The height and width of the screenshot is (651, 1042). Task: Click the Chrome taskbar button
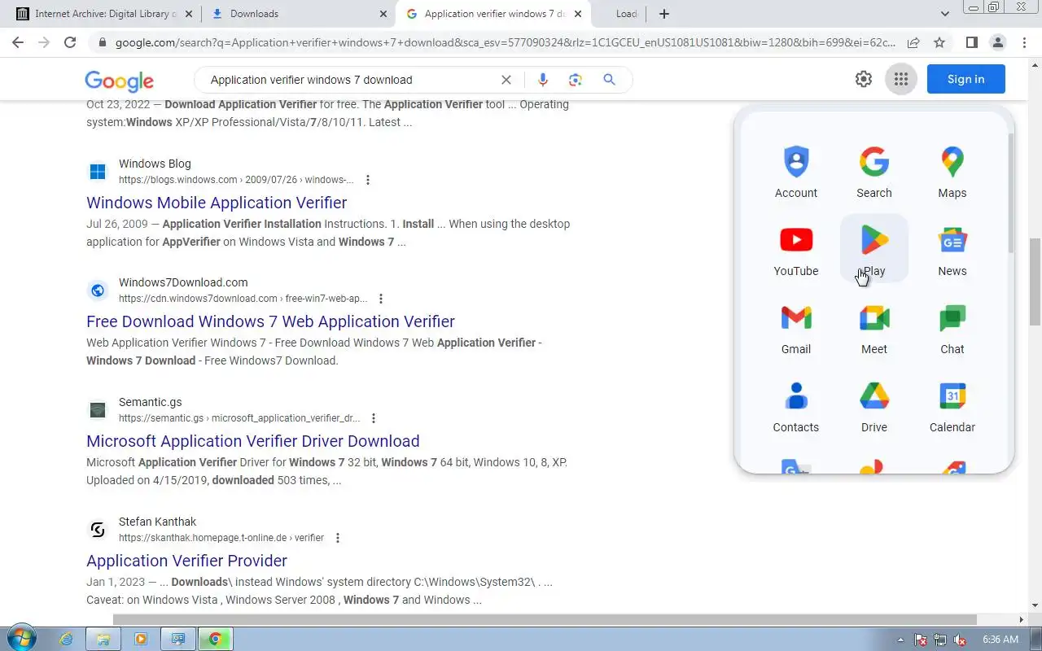(215, 640)
